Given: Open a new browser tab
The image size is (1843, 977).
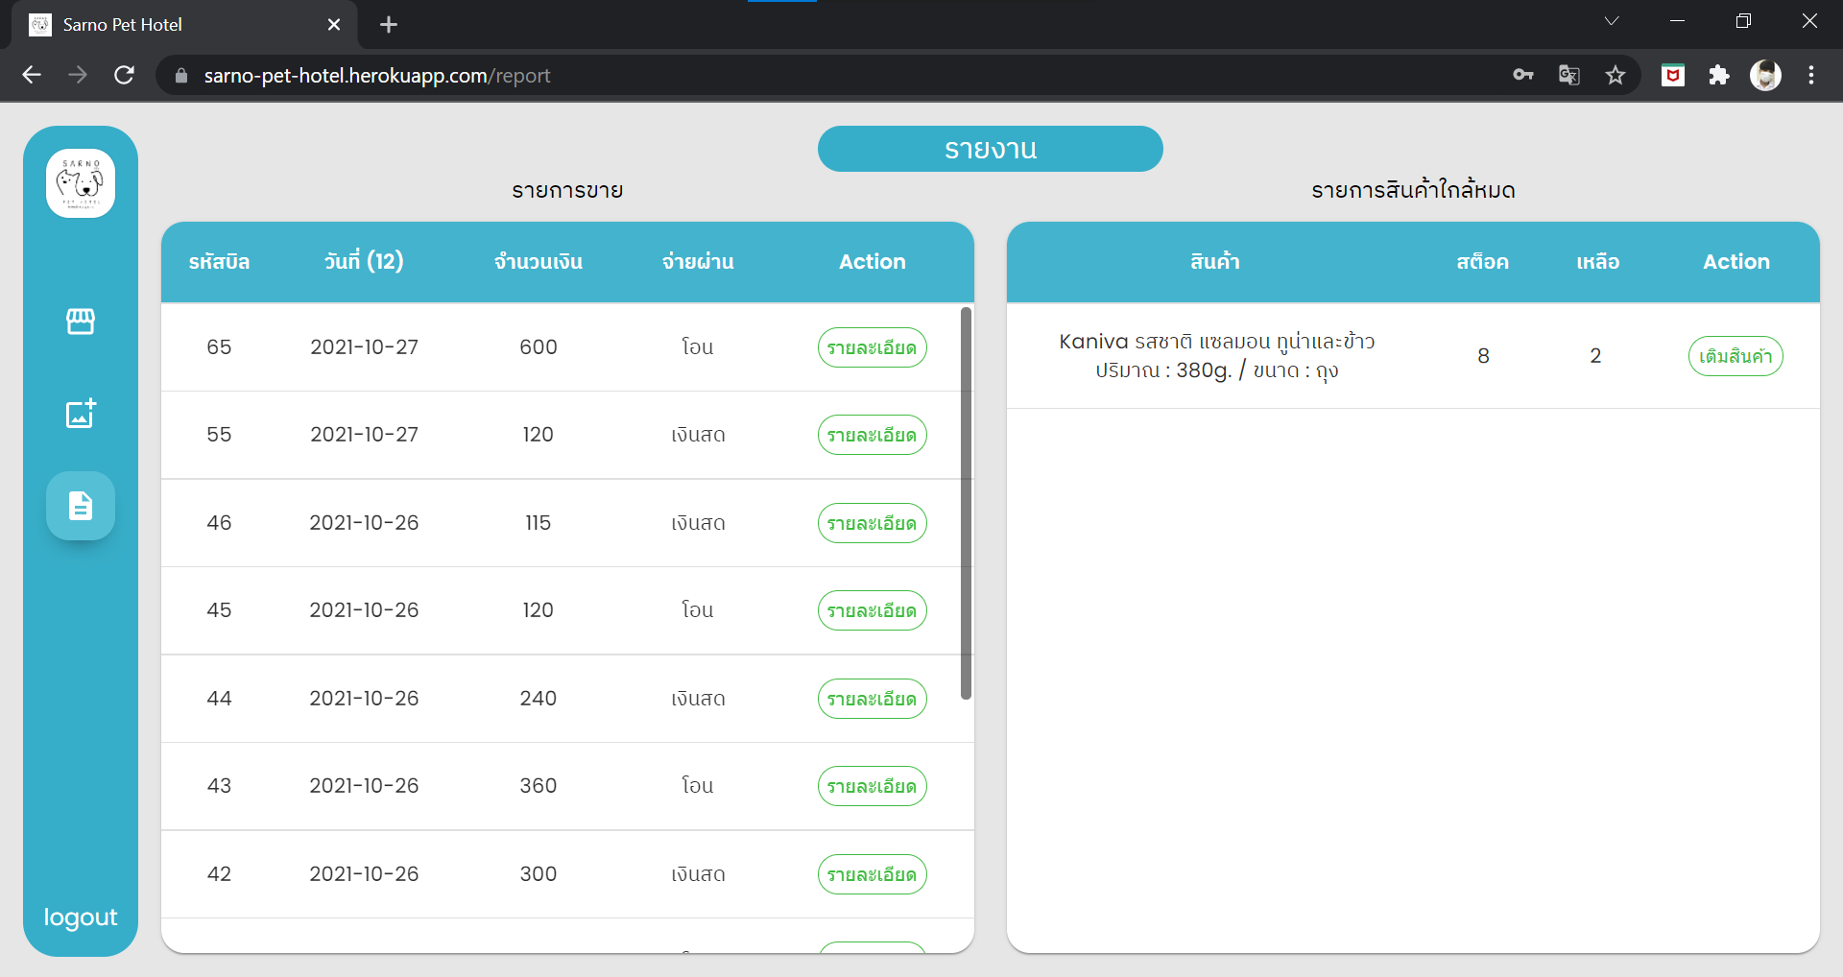Looking at the screenshot, I should [389, 24].
